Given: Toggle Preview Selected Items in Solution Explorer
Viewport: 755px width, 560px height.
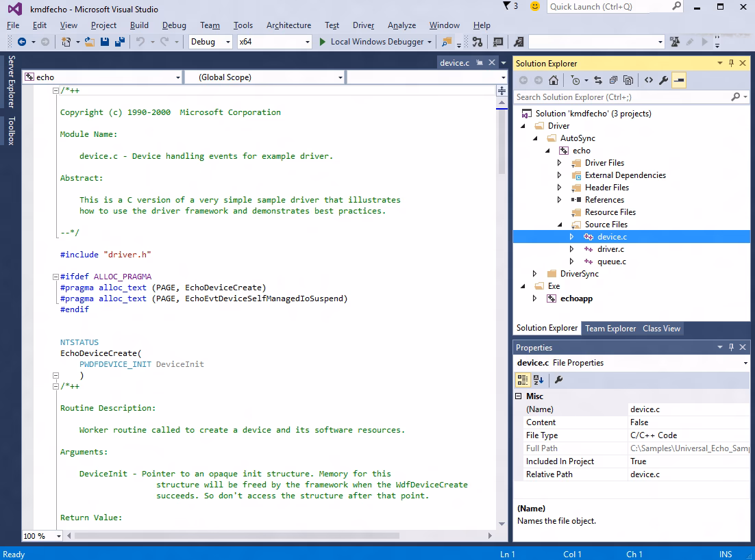Looking at the screenshot, I should point(679,80).
